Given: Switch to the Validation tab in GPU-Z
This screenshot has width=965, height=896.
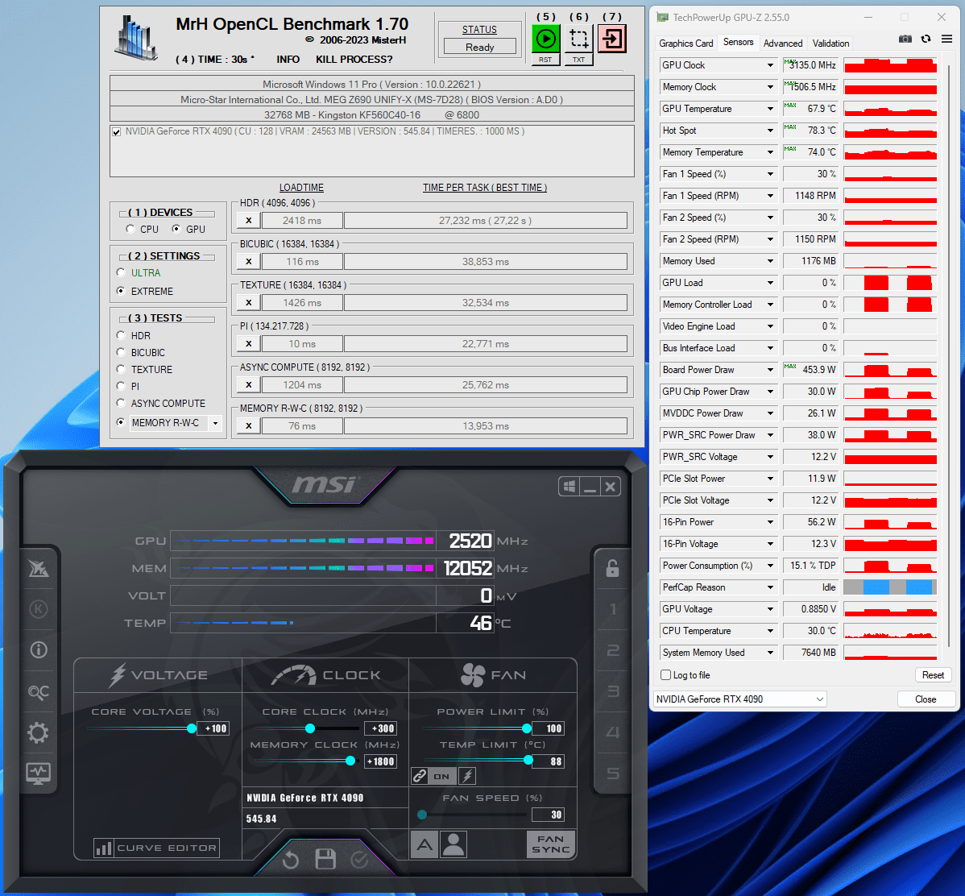Looking at the screenshot, I should tap(830, 43).
